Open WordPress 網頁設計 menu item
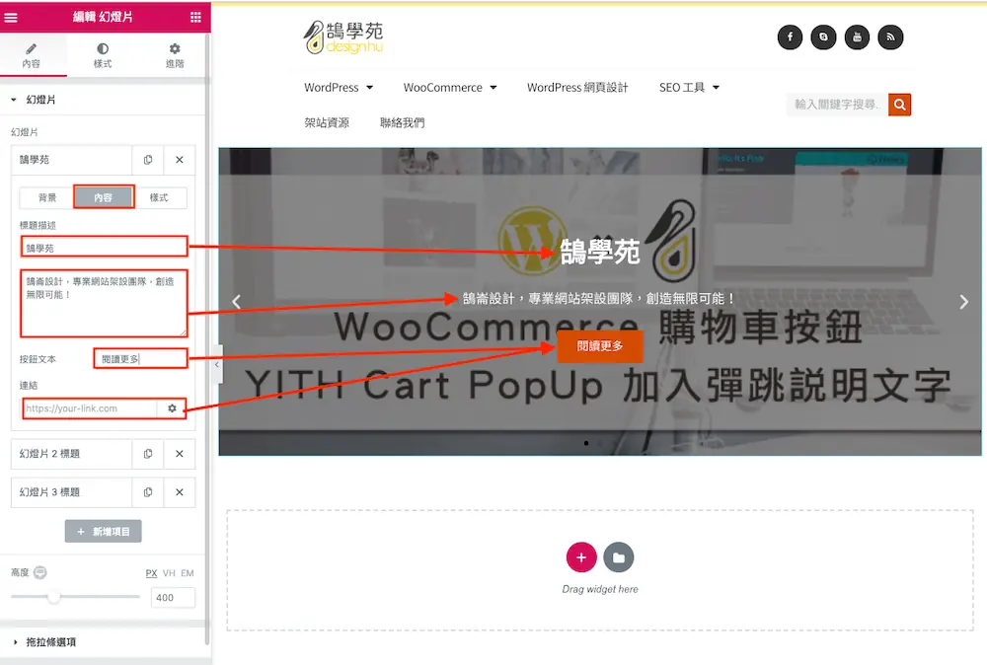This screenshot has height=665, width=987. (x=577, y=88)
